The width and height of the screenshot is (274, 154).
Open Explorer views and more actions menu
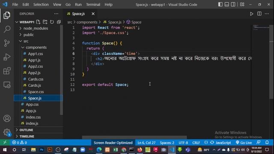click(x=56, y=14)
